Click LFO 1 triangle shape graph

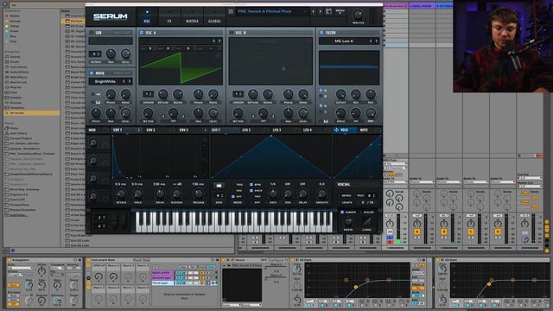tap(271, 157)
